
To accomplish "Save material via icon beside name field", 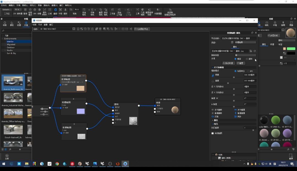I will point(74,29).
